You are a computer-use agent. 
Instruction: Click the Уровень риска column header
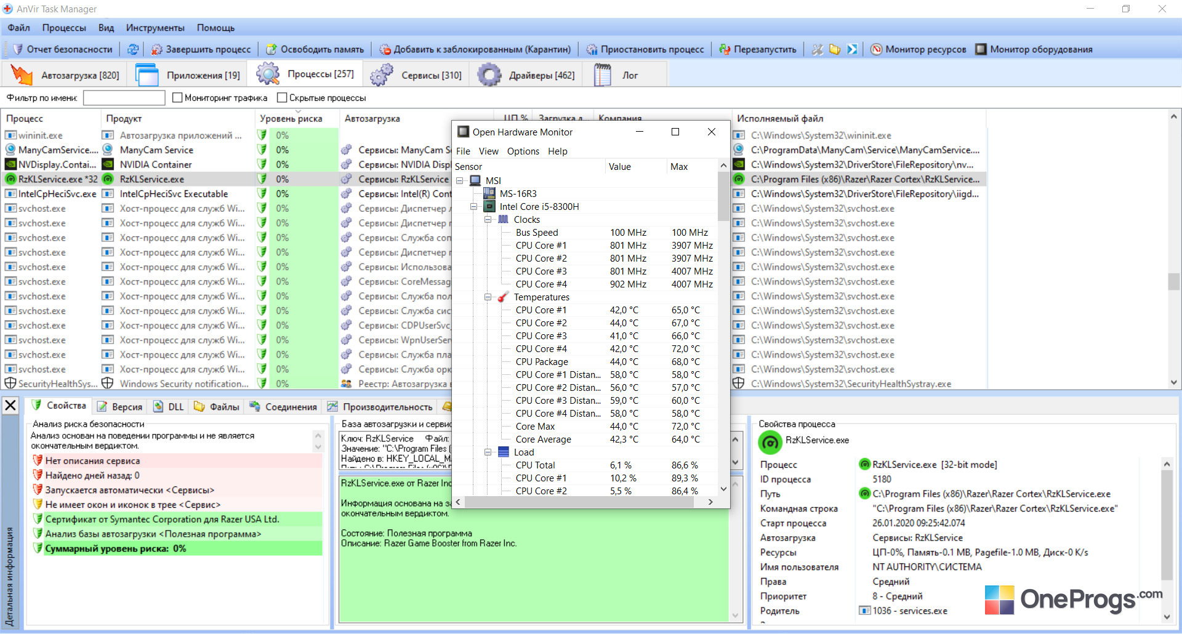pos(297,118)
